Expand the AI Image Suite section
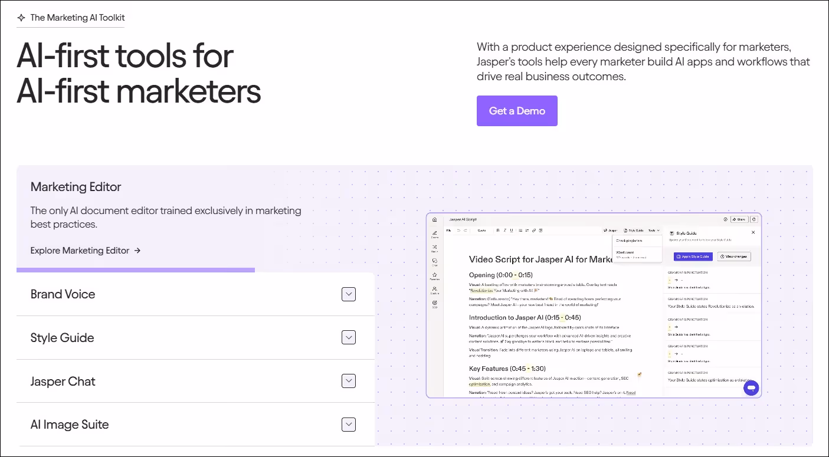The height and width of the screenshot is (457, 829). pyautogui.click(x=348, y=424)
